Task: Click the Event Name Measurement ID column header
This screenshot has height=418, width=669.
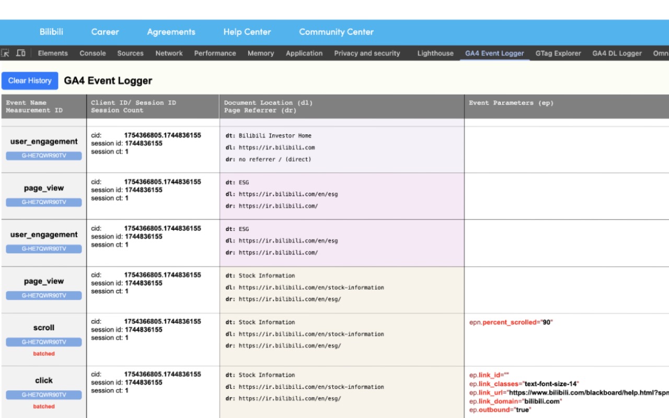Action: [x=43, y=107]
